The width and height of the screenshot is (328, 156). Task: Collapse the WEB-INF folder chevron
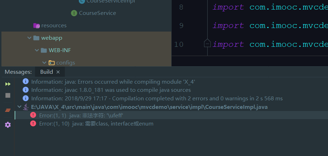(x=37, y=50)
